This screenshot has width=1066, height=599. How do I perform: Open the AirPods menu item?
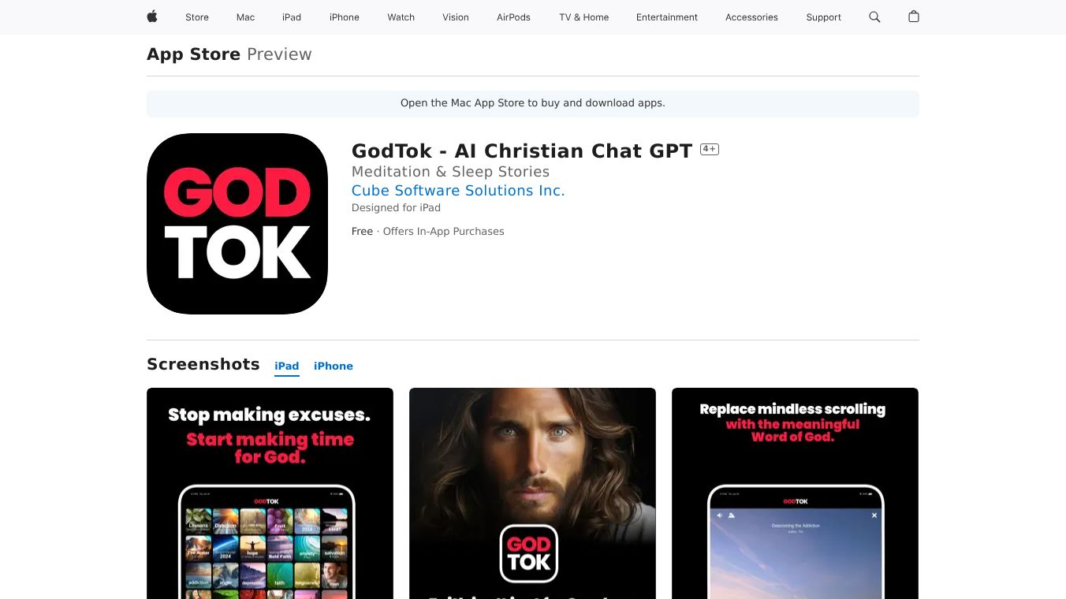click(x=514, y=17)
